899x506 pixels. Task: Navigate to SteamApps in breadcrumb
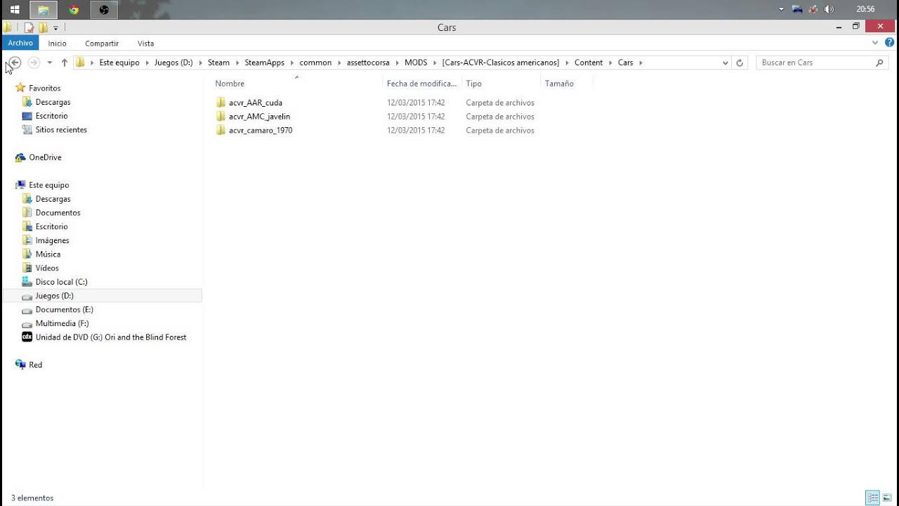point(264,63)
